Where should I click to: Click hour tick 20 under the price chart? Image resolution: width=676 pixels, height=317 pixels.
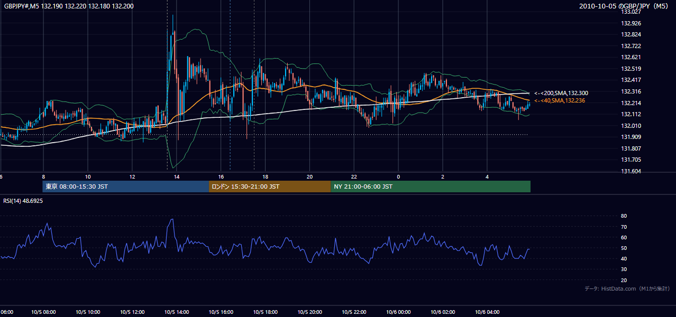pos(309,176)
